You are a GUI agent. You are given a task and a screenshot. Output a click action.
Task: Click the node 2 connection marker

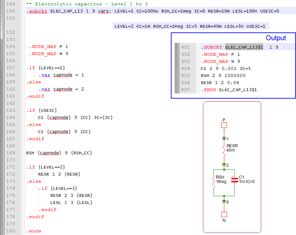point(224,164)
